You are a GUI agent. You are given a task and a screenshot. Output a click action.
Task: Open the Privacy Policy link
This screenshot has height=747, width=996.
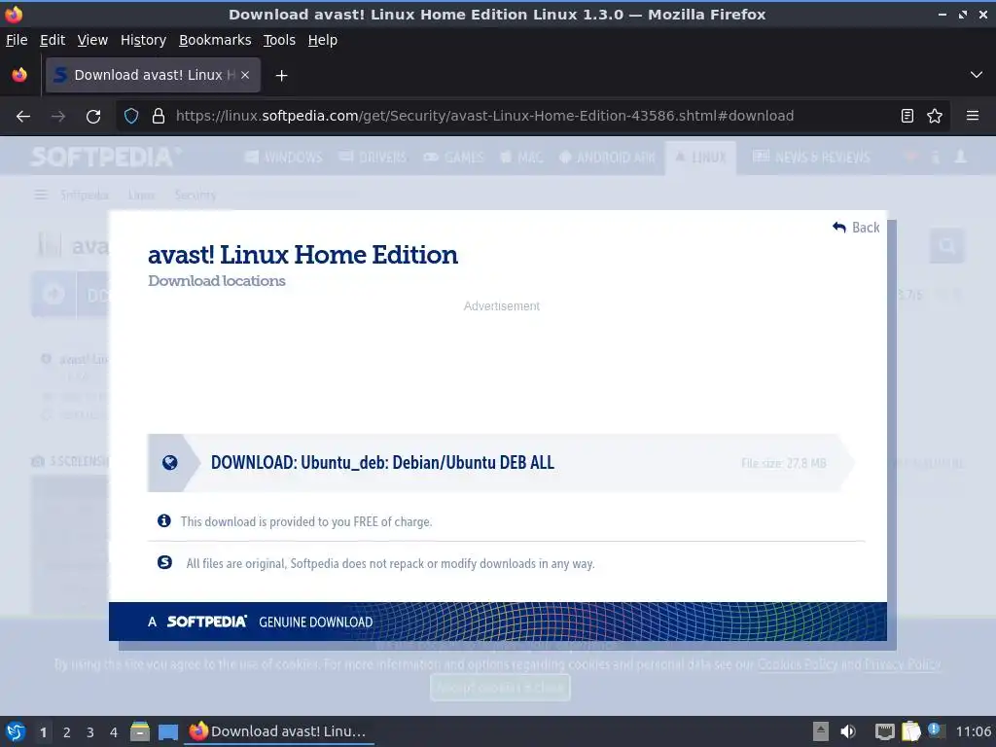point(902,664)
